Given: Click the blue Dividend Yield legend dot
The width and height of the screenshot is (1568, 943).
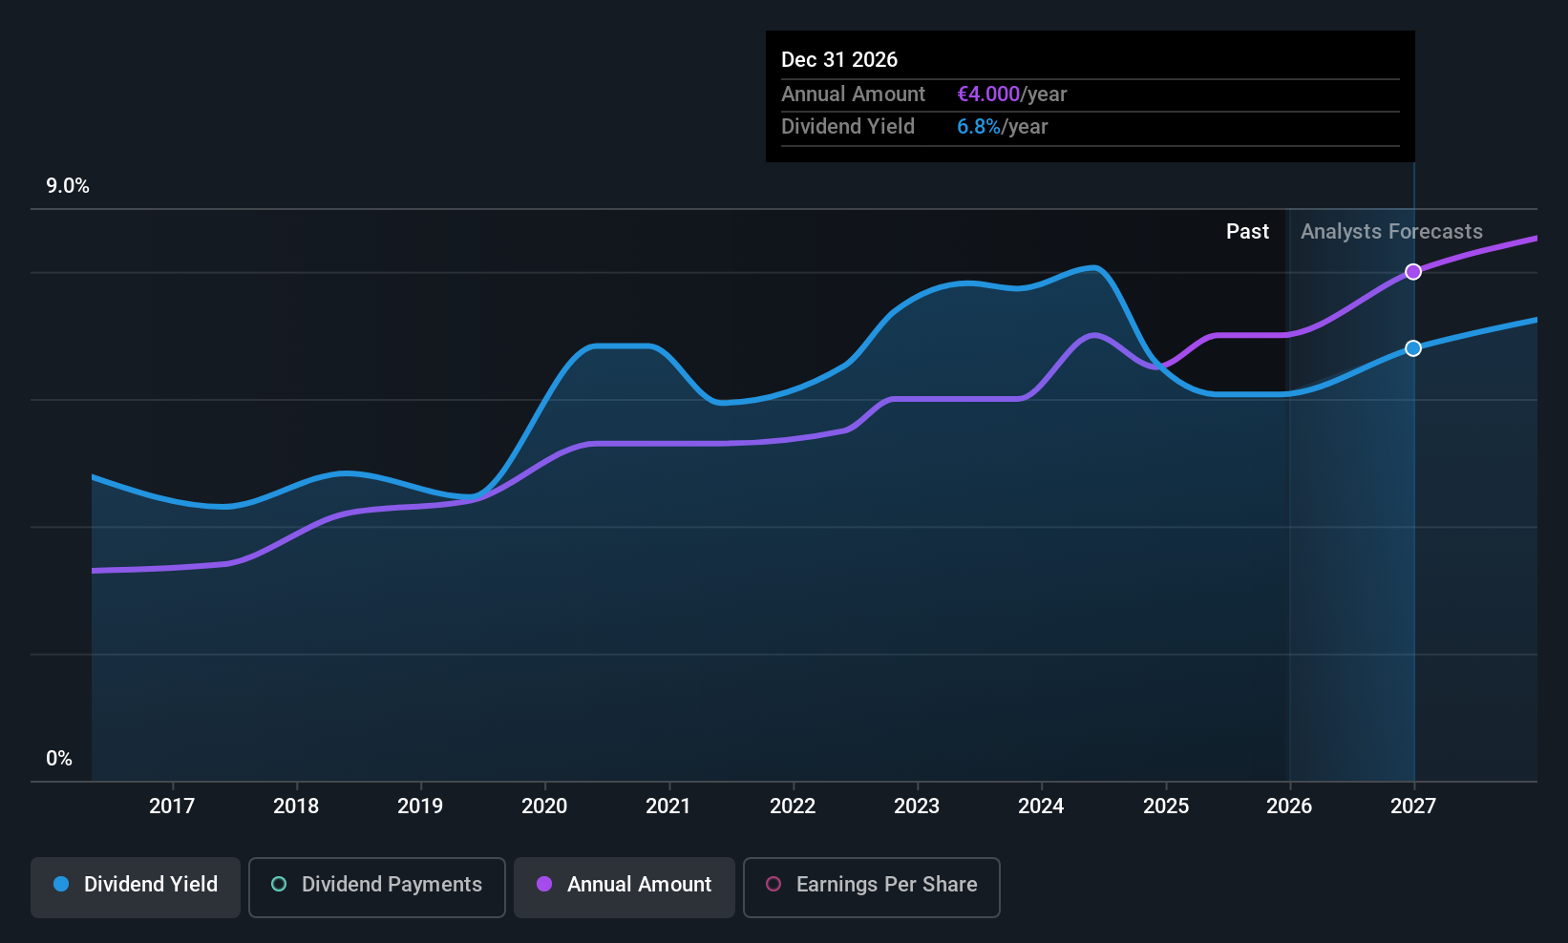Looking at the screenshot, I should [60, 885].
